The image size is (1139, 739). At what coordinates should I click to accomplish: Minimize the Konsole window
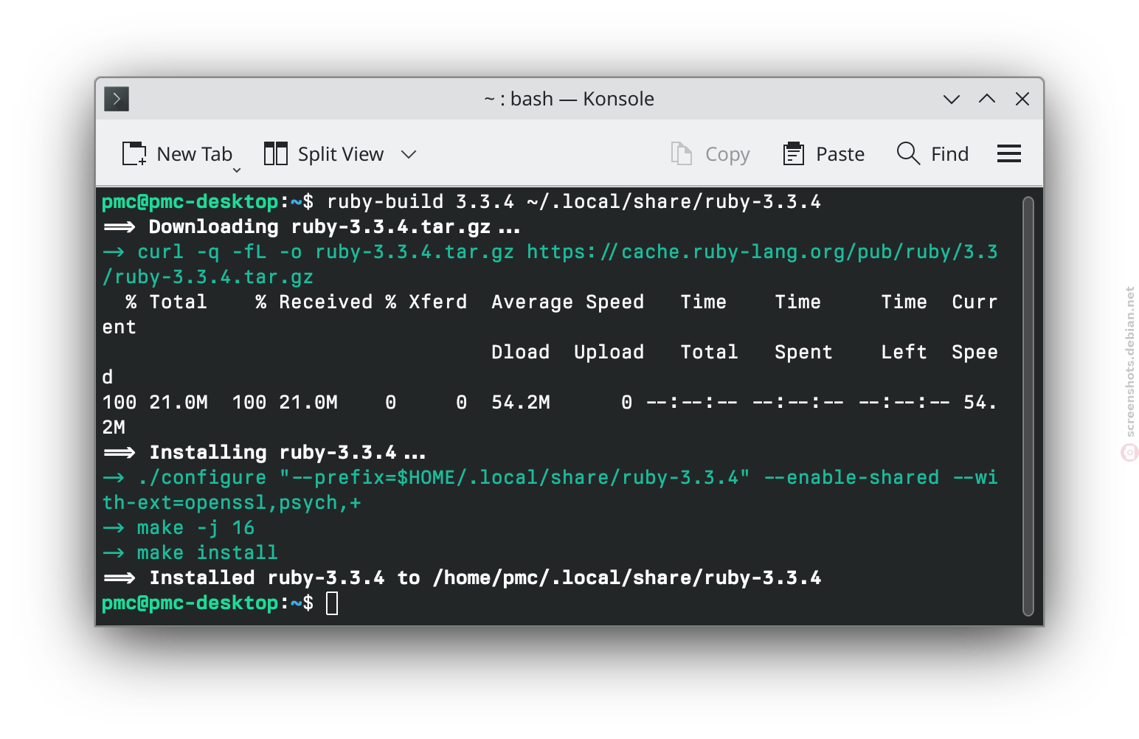[x=952, y=99]
